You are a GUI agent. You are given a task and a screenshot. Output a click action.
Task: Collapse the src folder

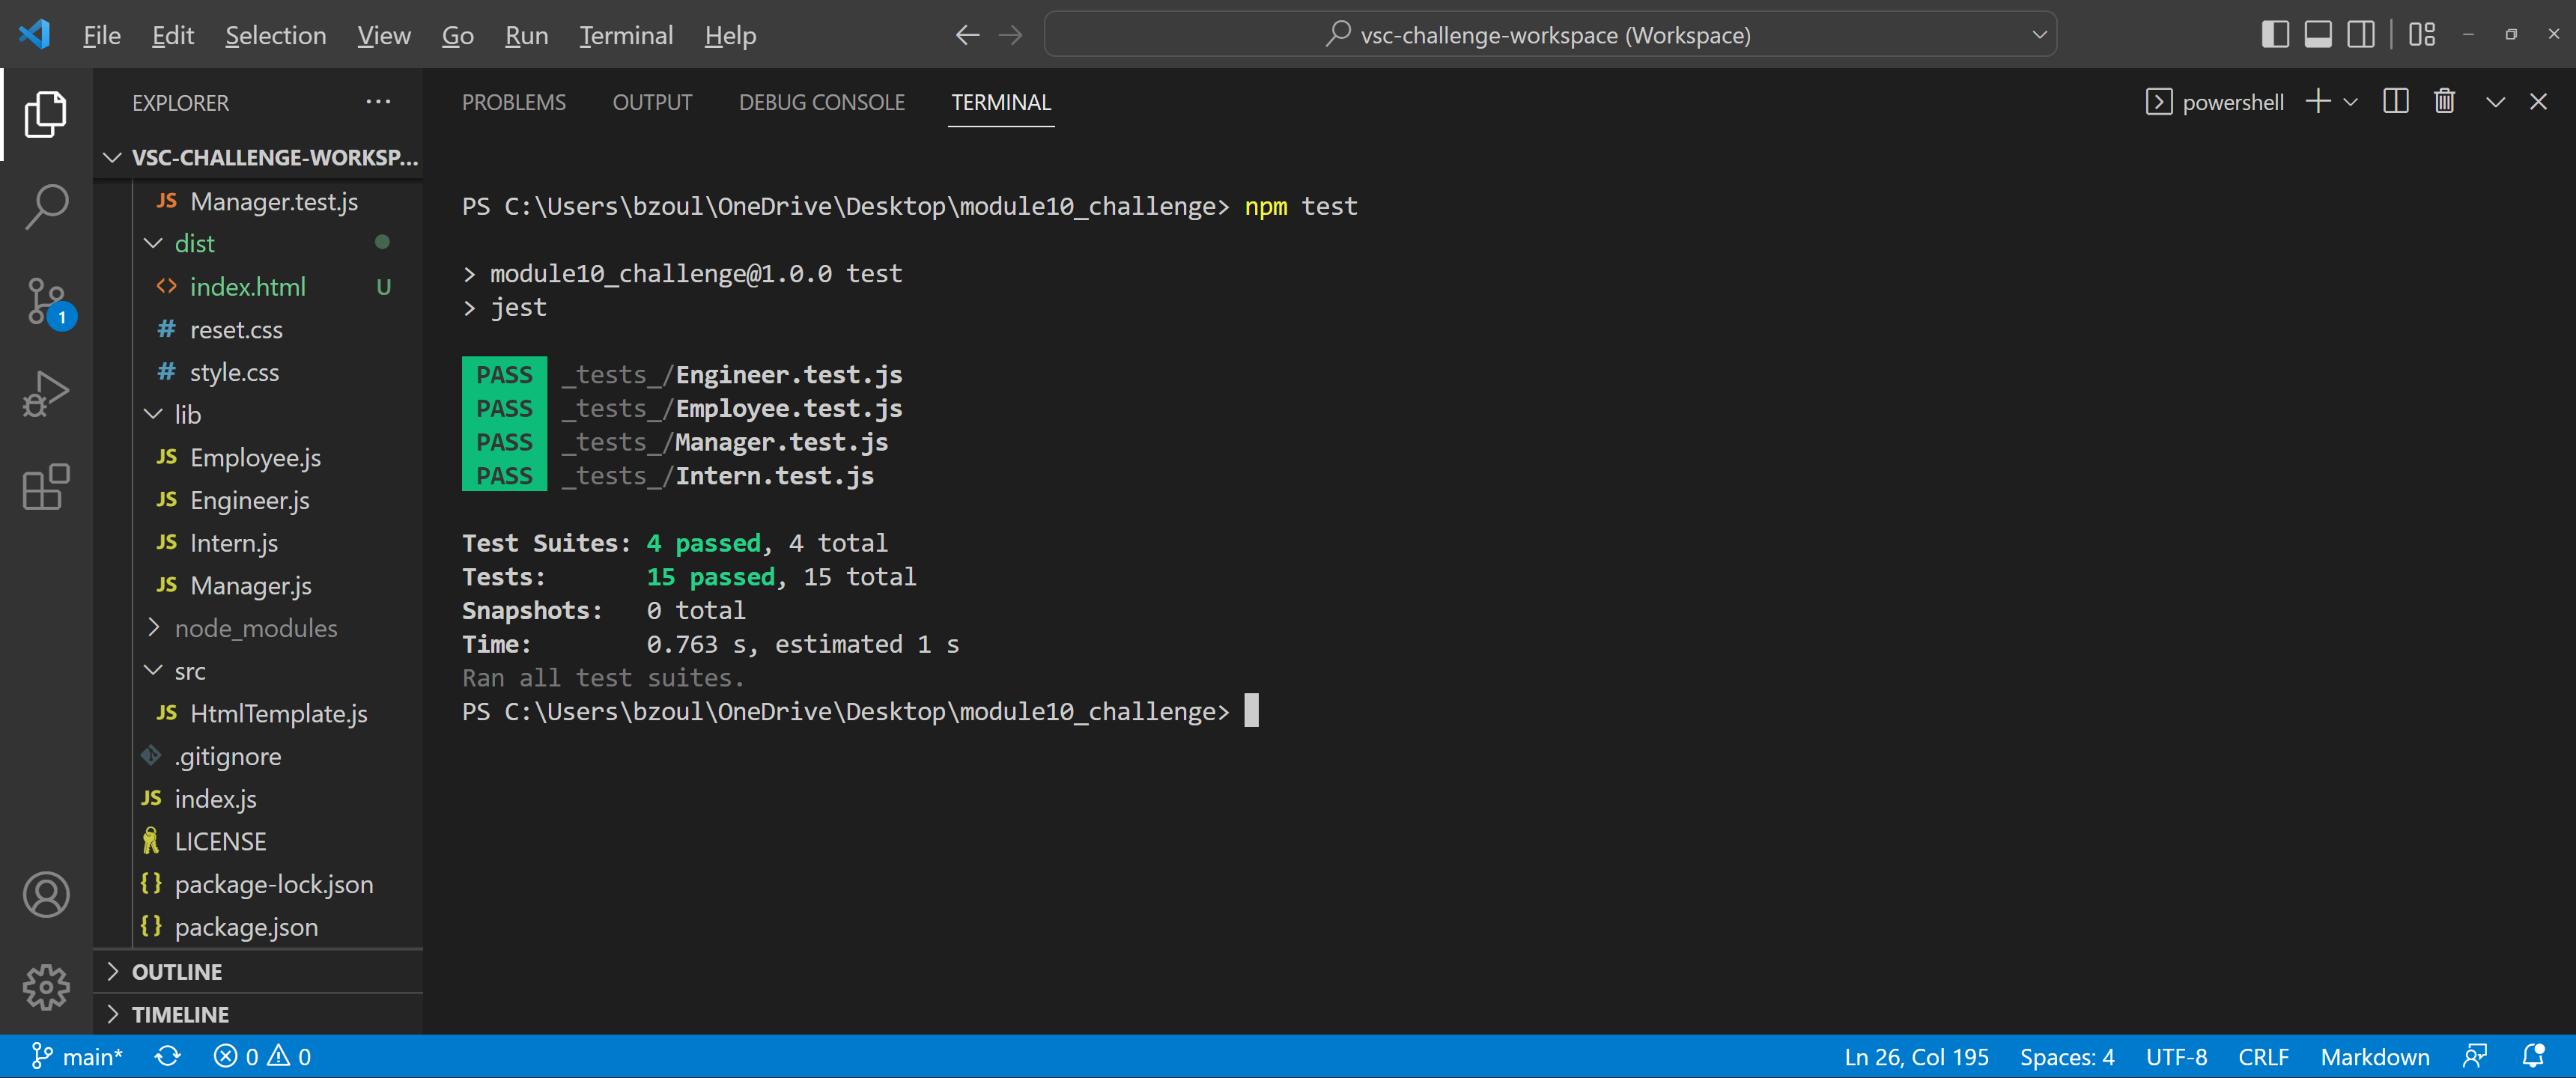click(x=258, y=671)
